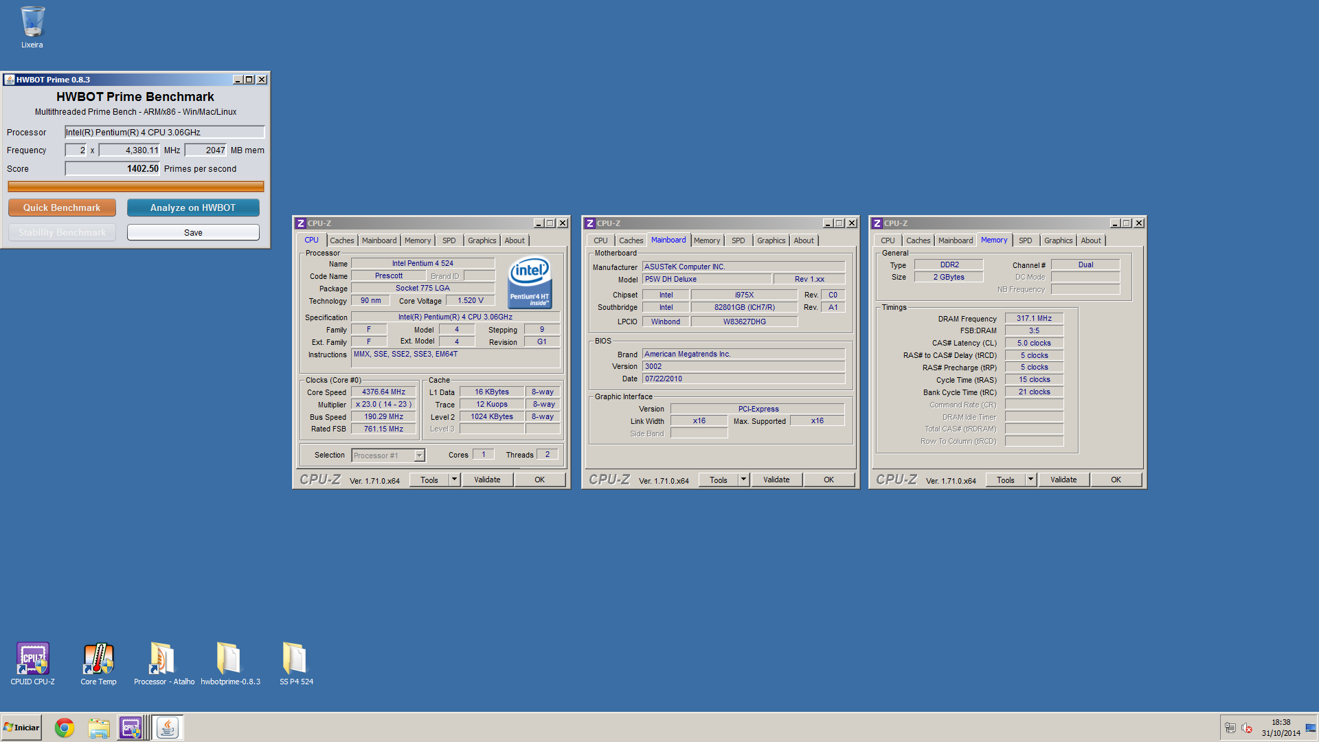1319x742 pixels.
Task: Click Validate in the CPU tab window
Action: point(487,480)
